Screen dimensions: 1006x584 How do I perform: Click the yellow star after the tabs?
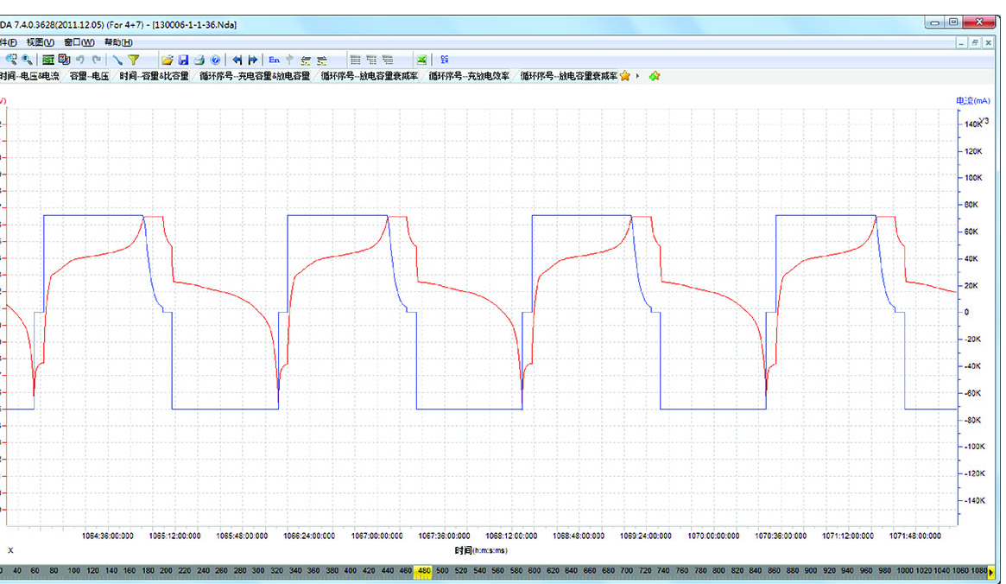click(x=625, y=76)
